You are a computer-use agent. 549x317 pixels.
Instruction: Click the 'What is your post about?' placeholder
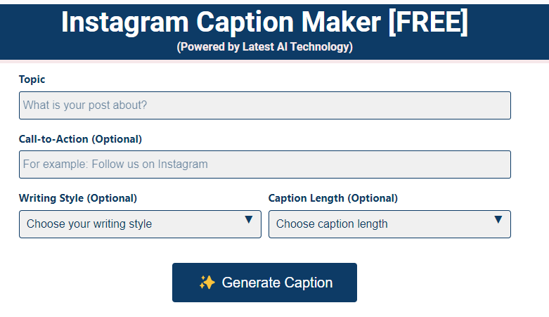85,105
